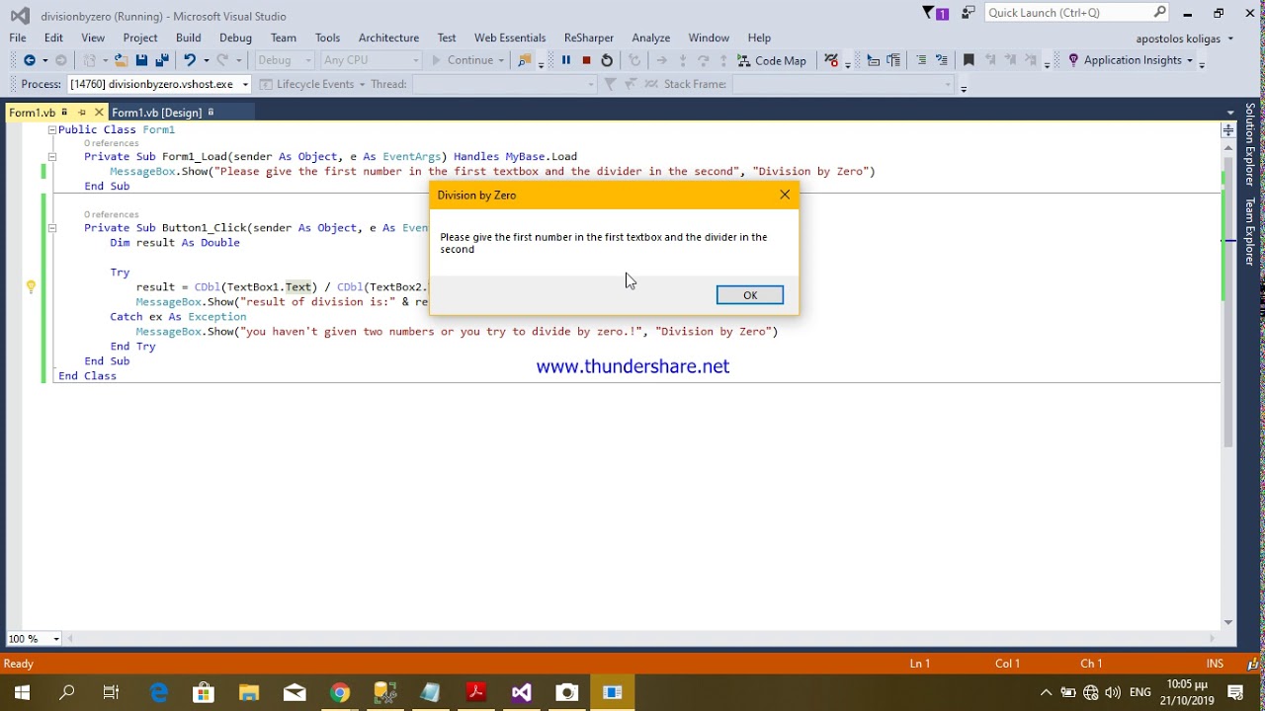Collapse the Form1_Load sub outline
Screen dimensions: 1265x711
(51, 156)
